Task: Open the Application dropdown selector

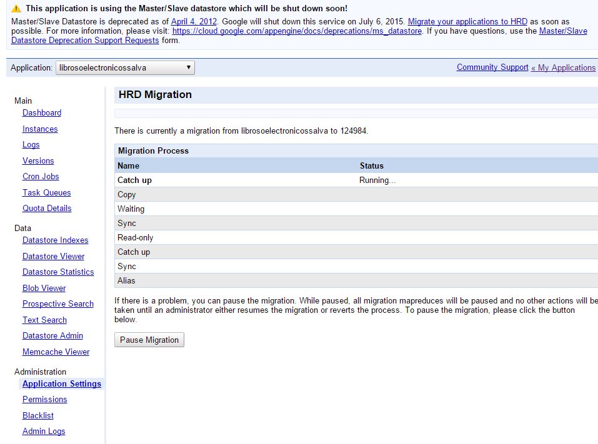Action: (125, 67)
